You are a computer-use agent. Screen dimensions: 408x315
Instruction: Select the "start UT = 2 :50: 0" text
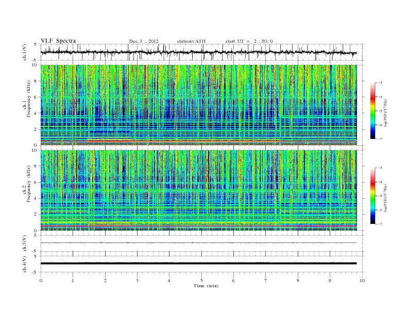click(x=249, y=41)
